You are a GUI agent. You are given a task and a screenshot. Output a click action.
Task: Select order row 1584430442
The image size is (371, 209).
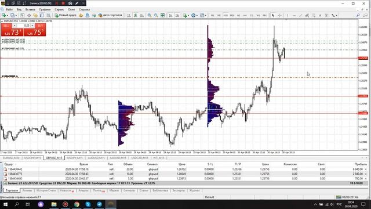185,169
